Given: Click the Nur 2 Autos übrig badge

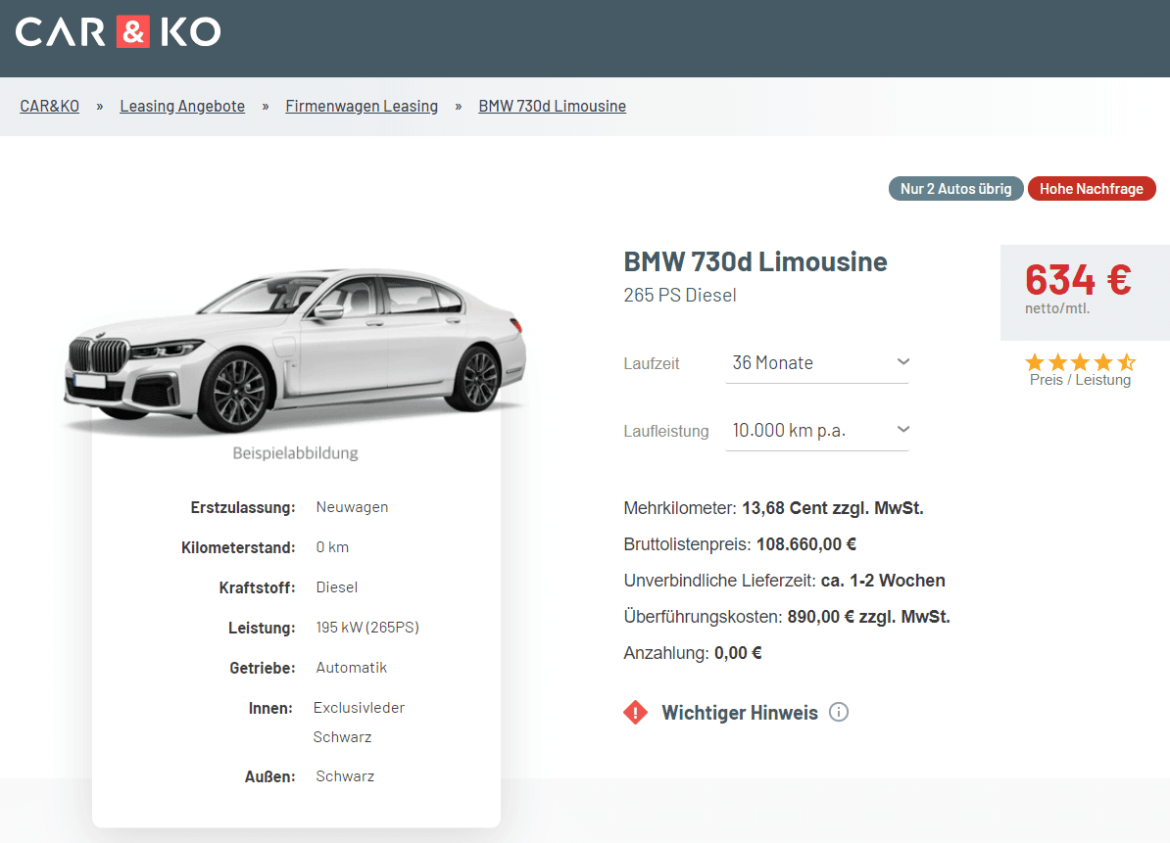Looking at the screenshot, I should (x=955, y=189).
